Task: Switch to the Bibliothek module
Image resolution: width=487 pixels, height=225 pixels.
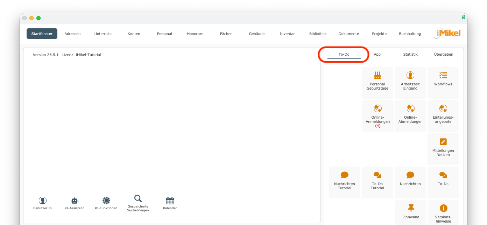Action: pyautogui.click(x=318, y=34)
